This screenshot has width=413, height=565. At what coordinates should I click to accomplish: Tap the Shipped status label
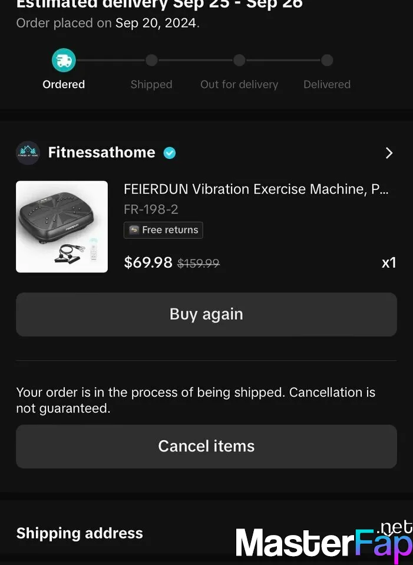pos(151,84)
